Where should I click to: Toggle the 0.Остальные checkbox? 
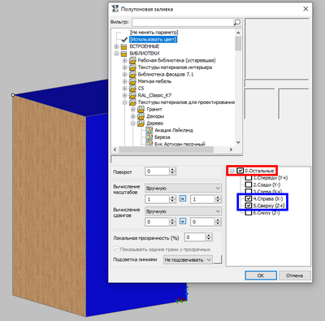pos(240,171)
